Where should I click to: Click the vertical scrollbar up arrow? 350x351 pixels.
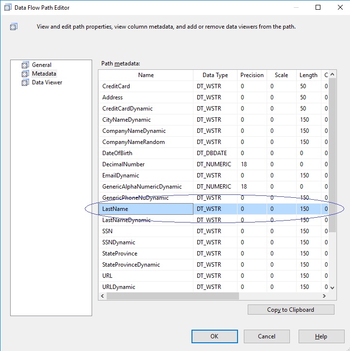coord(333,74)
